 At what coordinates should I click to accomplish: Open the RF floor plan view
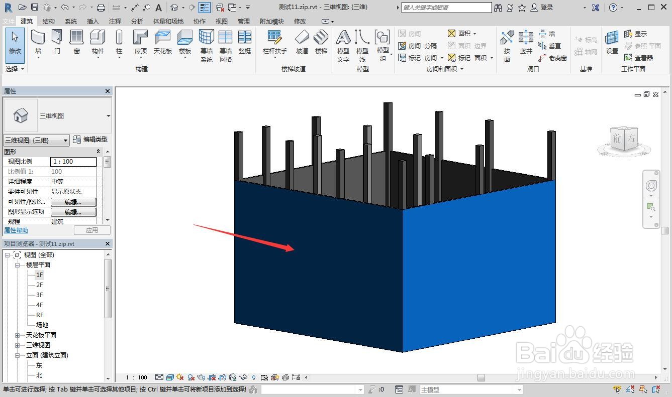click(40, 315)
